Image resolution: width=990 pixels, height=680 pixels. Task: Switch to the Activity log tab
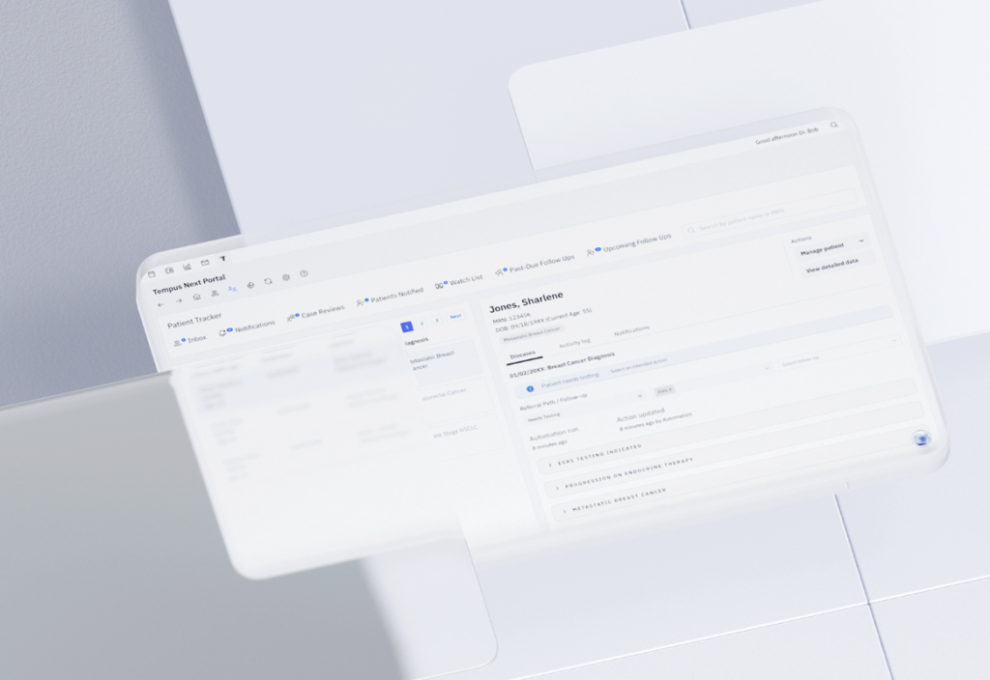[x=576, y=342]
